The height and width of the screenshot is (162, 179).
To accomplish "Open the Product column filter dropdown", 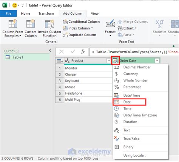I will pyautogui.click(x=109, y=60).
